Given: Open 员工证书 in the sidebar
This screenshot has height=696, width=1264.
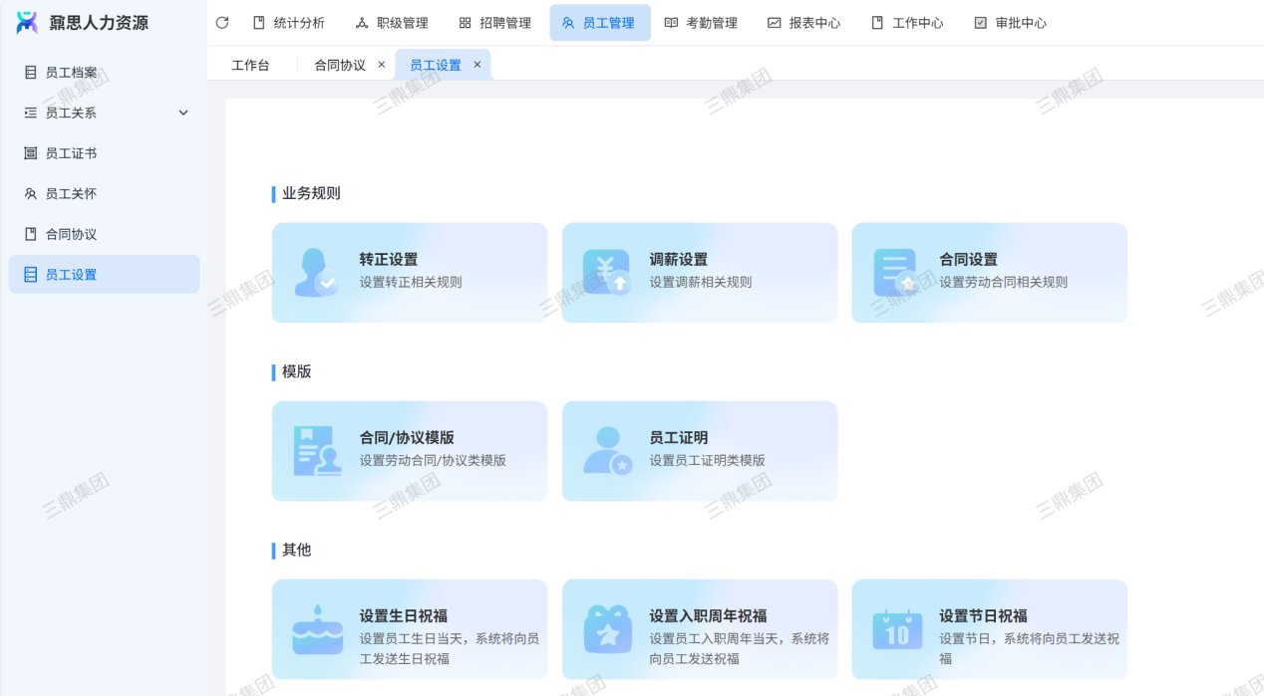Looking at the screenshot, I should pyautogui.click(x=72, y=153).
